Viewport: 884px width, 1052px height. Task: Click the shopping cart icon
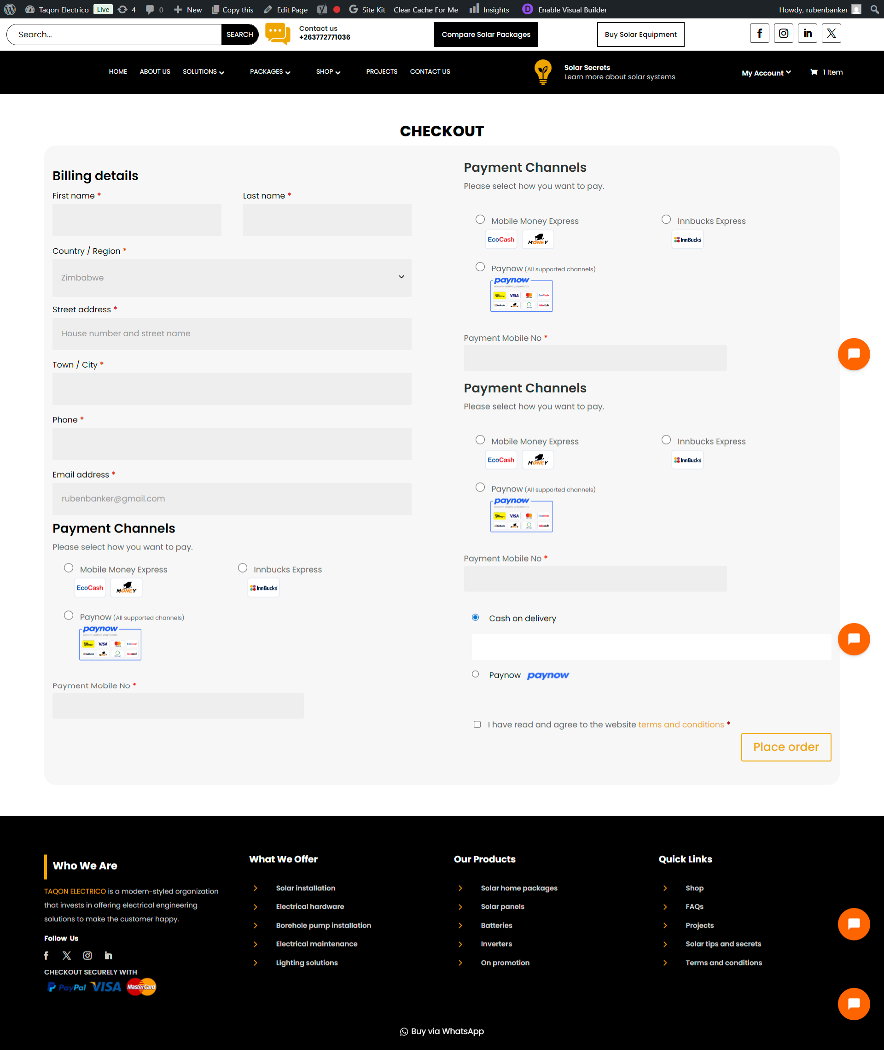[x=814, y=72]
